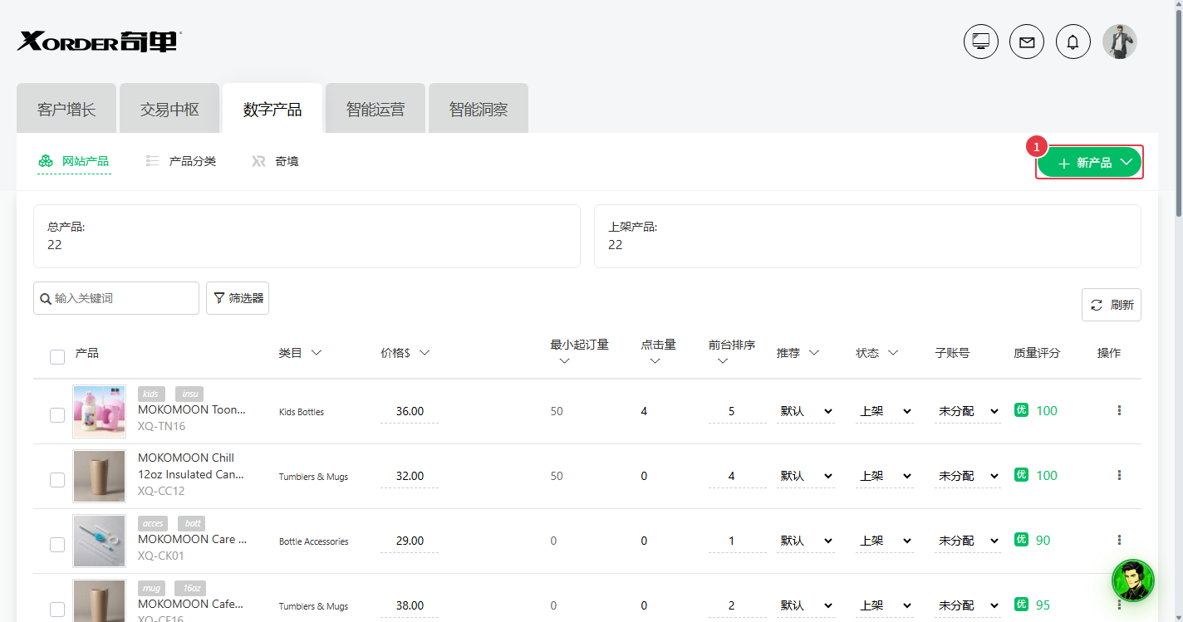Image resolution: width=1183 pixels, height=622 pixels.
Task: Open the green support agent chat icon
Action: click(x=1133, y=580)
